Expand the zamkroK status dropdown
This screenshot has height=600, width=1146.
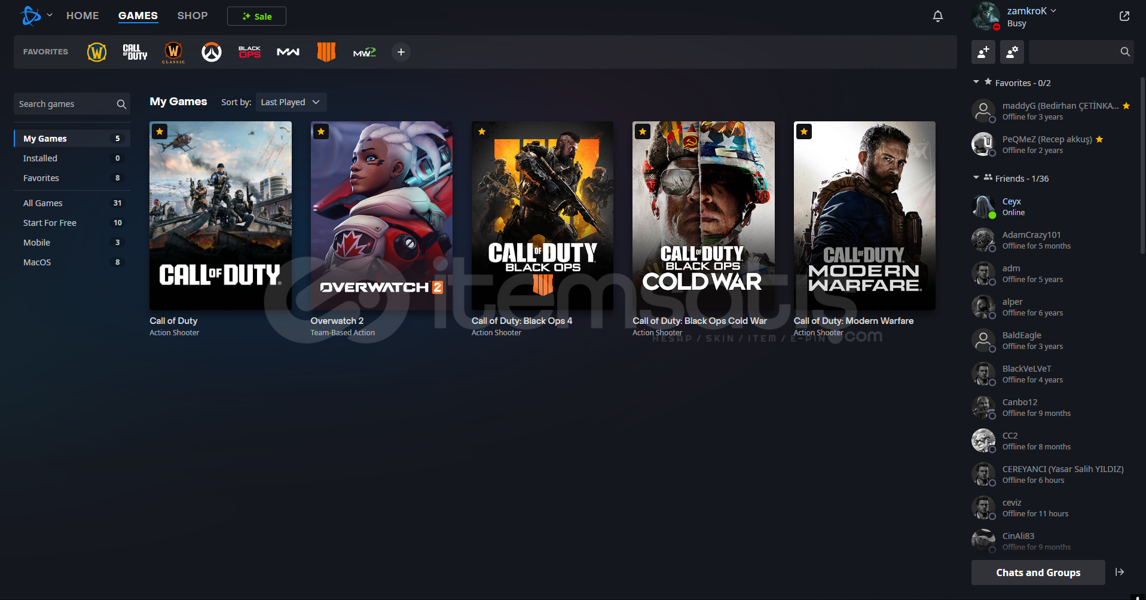pyautogui.click(x=1053, y=11)
